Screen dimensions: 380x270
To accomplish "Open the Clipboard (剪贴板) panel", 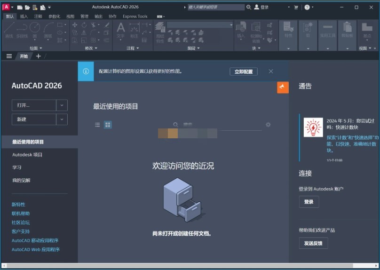I will (x=347, y=35).
